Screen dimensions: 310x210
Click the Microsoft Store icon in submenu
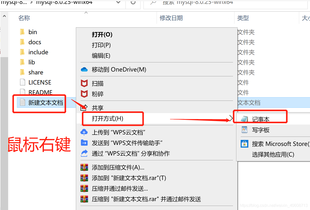(244, 144)
